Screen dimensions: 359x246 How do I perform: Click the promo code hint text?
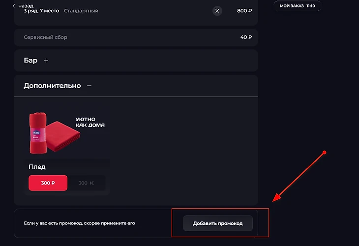coord(79,223)
